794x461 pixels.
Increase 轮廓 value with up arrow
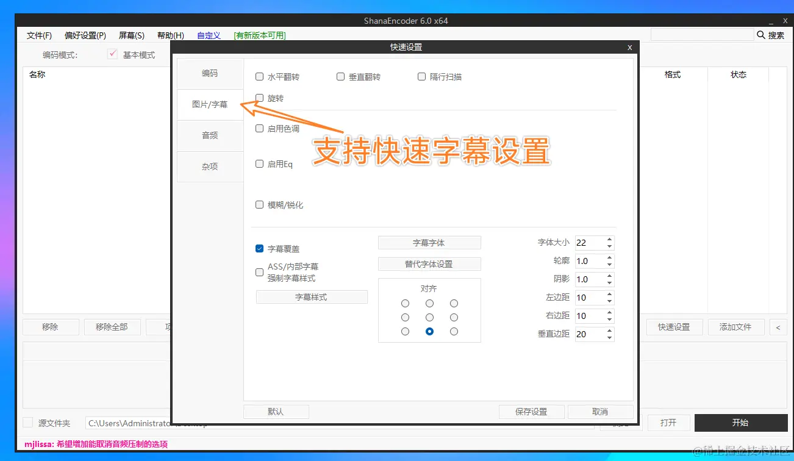click(610, 257)
